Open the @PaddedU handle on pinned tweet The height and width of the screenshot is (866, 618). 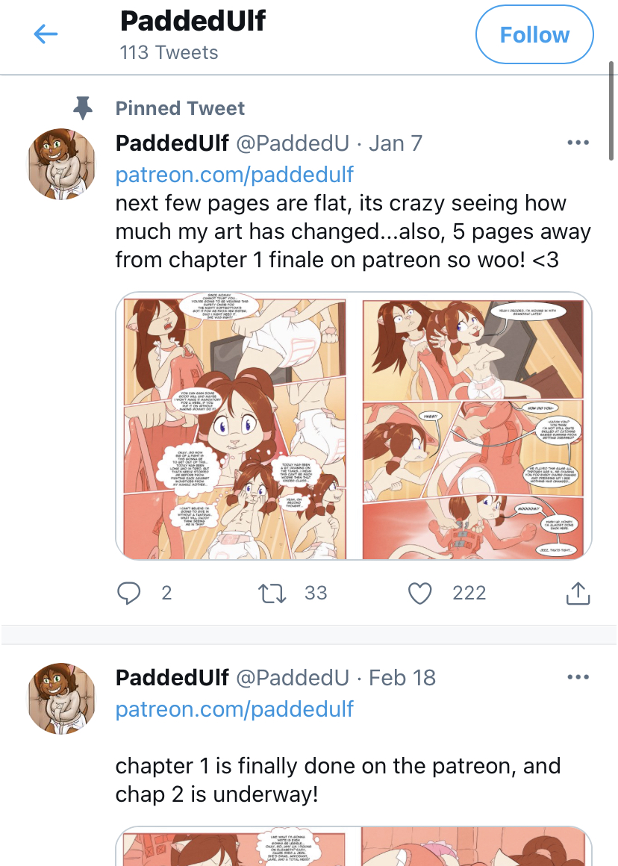[x=293, y=143]
